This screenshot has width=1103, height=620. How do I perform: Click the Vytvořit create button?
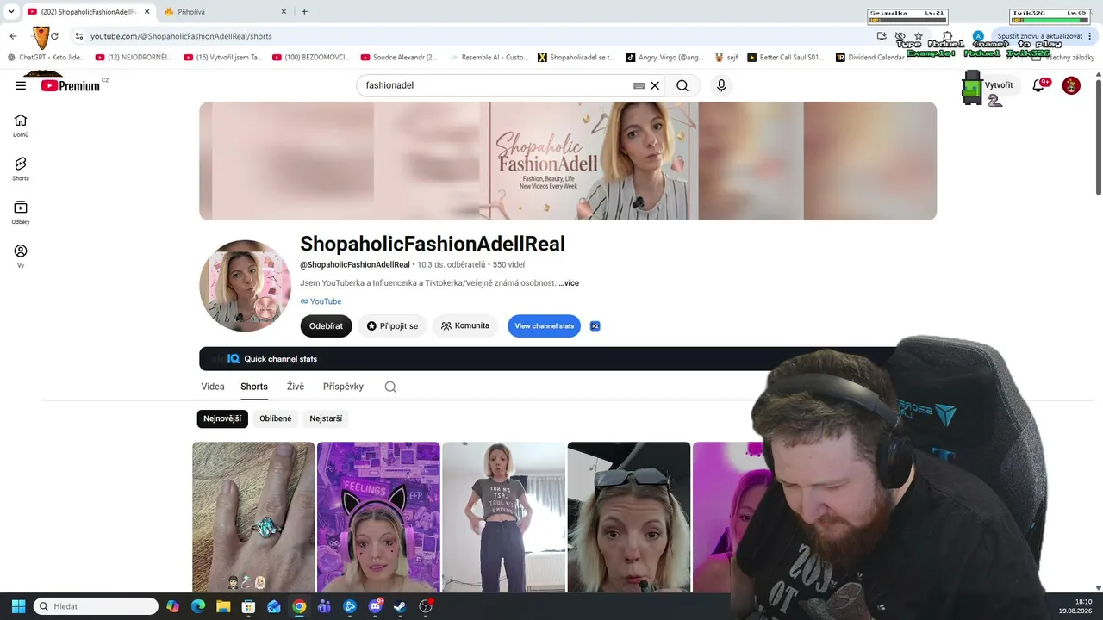tap(1000, 85)
